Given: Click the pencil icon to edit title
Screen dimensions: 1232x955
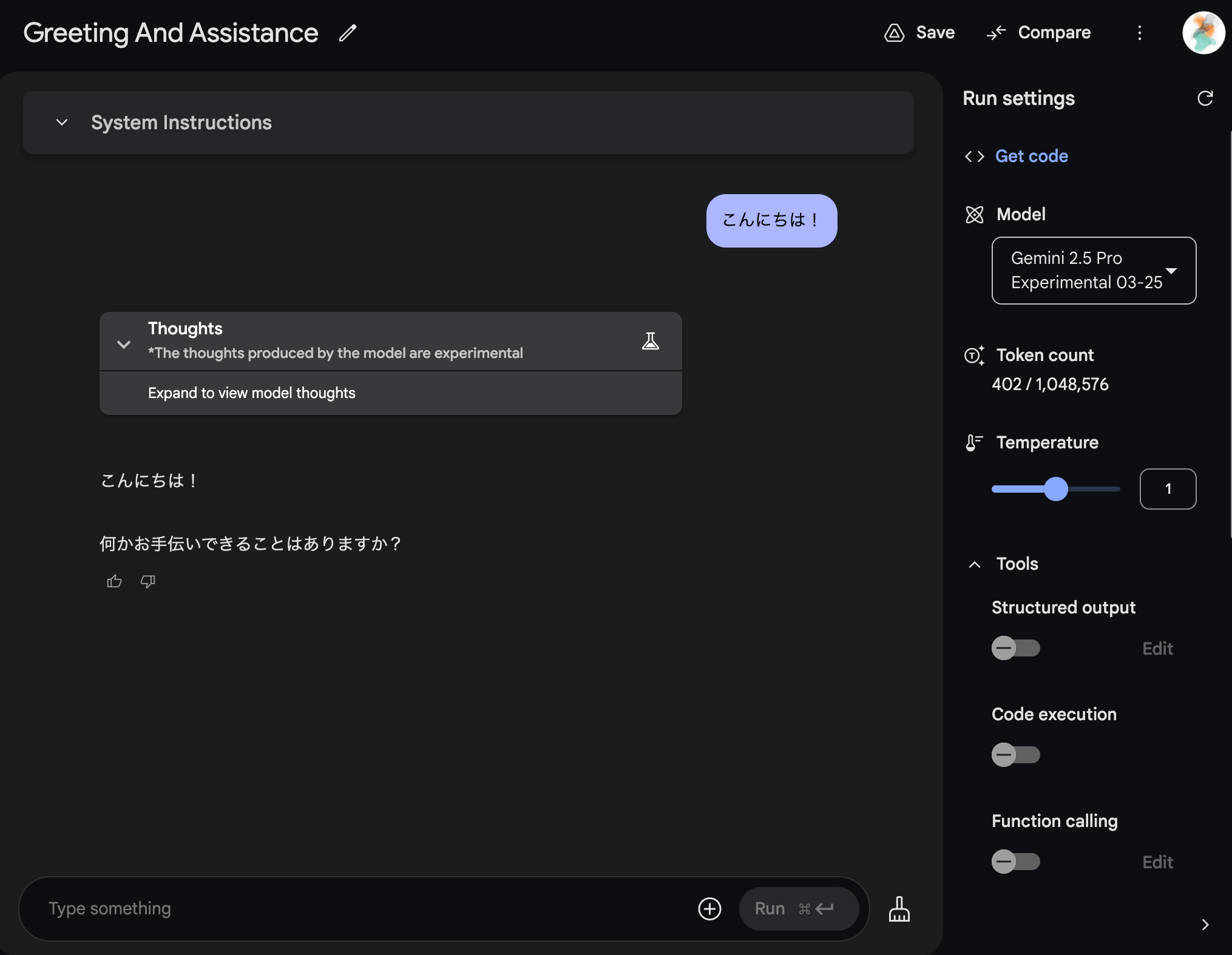Looking at the screenshot, I should (x=348, y=33).
